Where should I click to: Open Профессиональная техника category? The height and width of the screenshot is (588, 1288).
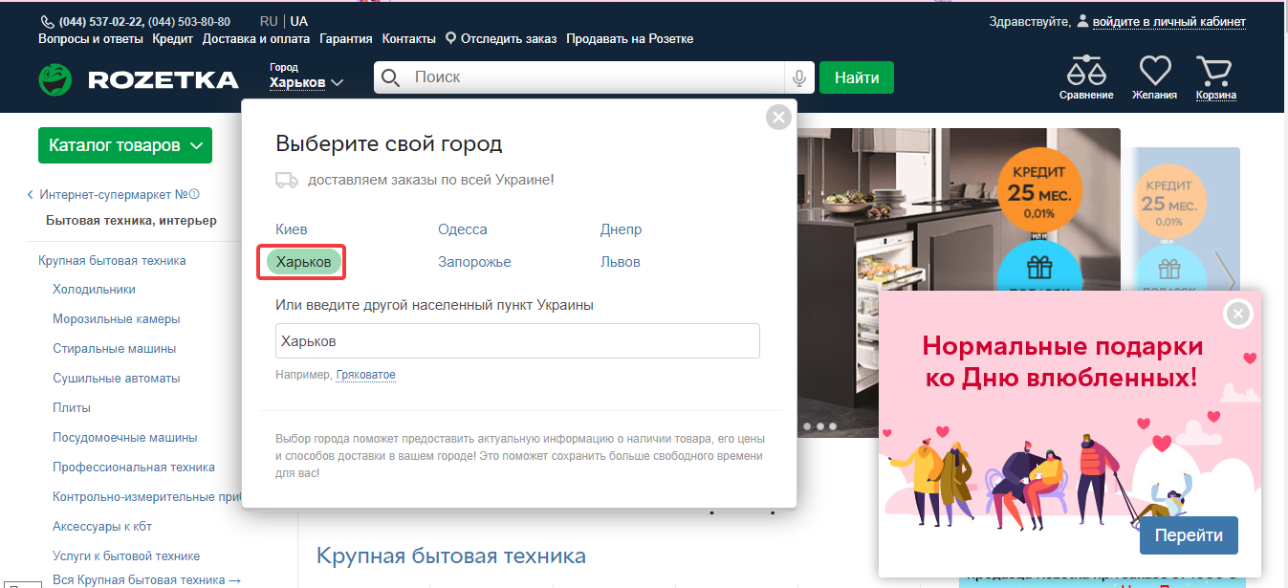134,467
